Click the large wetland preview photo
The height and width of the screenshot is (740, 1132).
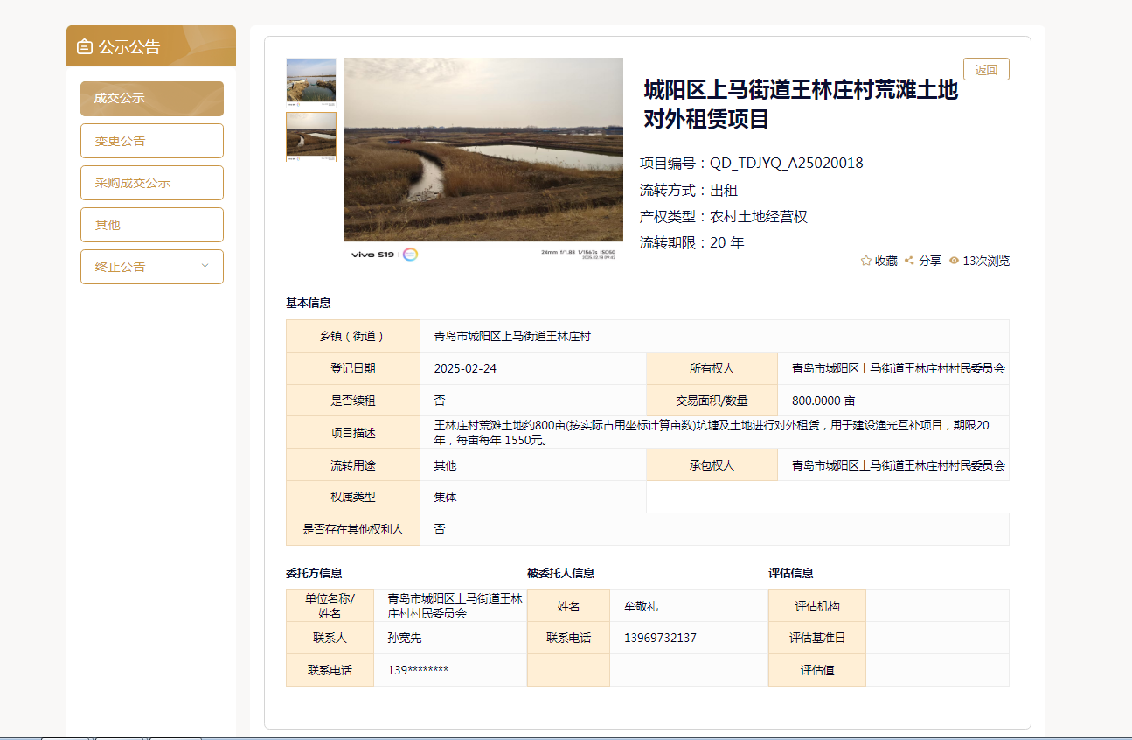(483, 160)
